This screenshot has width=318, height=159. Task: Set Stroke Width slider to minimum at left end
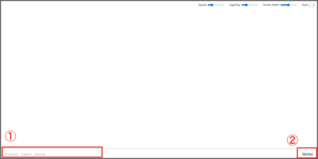click(x=281, y=5)
